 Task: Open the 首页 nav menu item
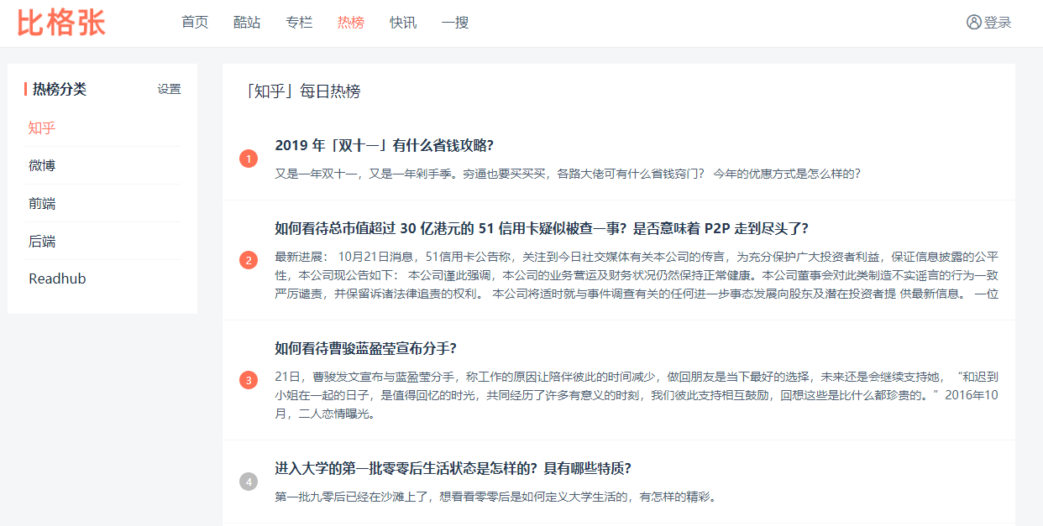coord(195,23)
